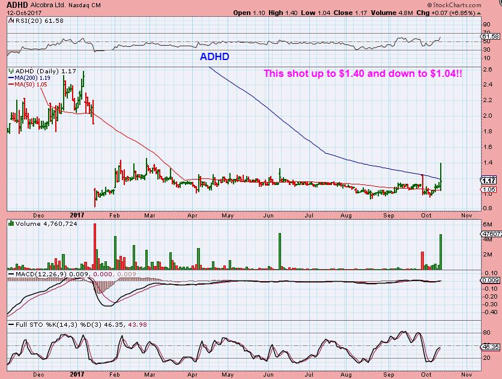Click the Chg +0.07 (+6.85%) value
The image size is (502, 379).
(x=446, y=13)
